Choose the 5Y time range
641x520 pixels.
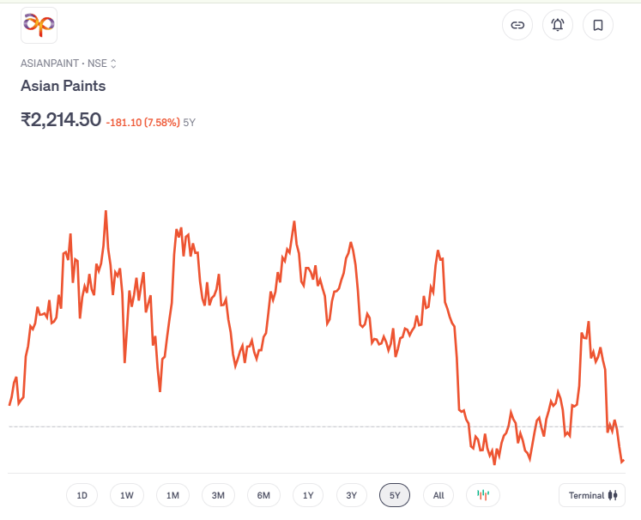tap(395, 495)
